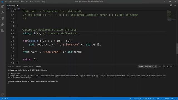The width and height of the screenshot is (178, 100).
Task: Open editor More Actions ellipsis menu
Action: 175,6
